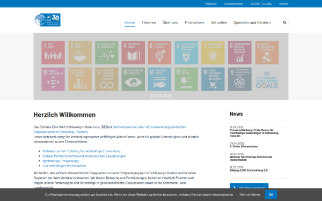Select SDG 9 industry innovation tile
The image size is (322, 201).
267,53
